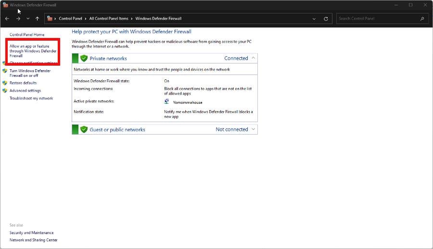The height and width of the screenshot is (249, 433).
Task: Refresh the Control Panel view
Action: coord(326,19)
